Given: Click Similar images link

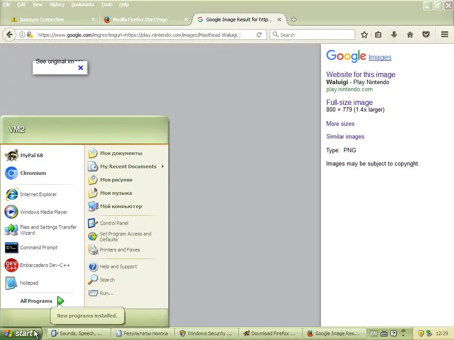Looking at the screenshot, I should coord(345,136).
